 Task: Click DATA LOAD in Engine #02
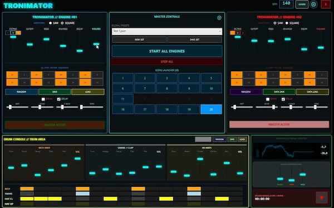(x=312, y=92)
